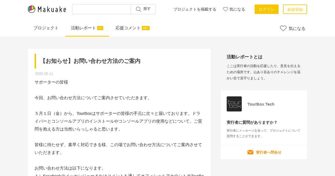Screen dimensions: 335x176
Task: Click the magnifier 探す search button
Action: point(143,9)
